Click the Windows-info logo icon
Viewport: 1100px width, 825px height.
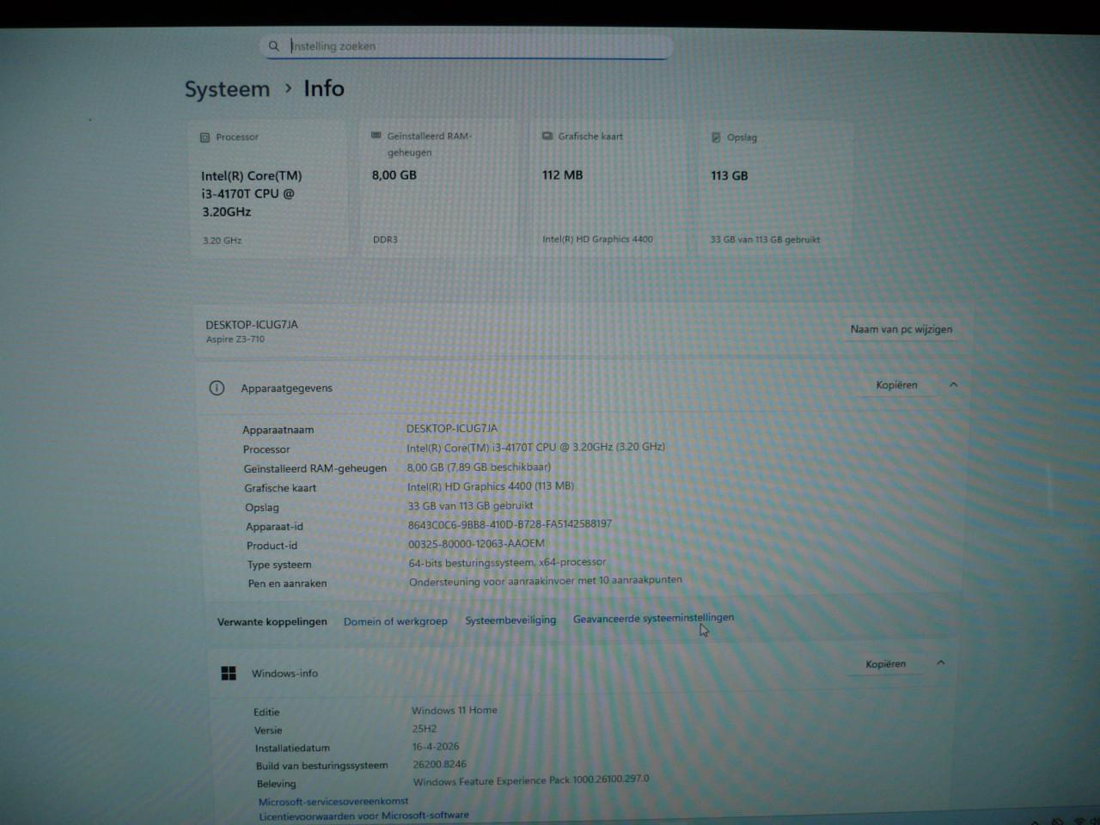tap(229, 673)
